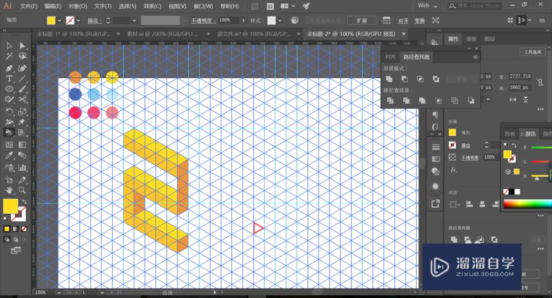
Task: Flip horizontally in the Properties panel
Action: pos(513,100)
